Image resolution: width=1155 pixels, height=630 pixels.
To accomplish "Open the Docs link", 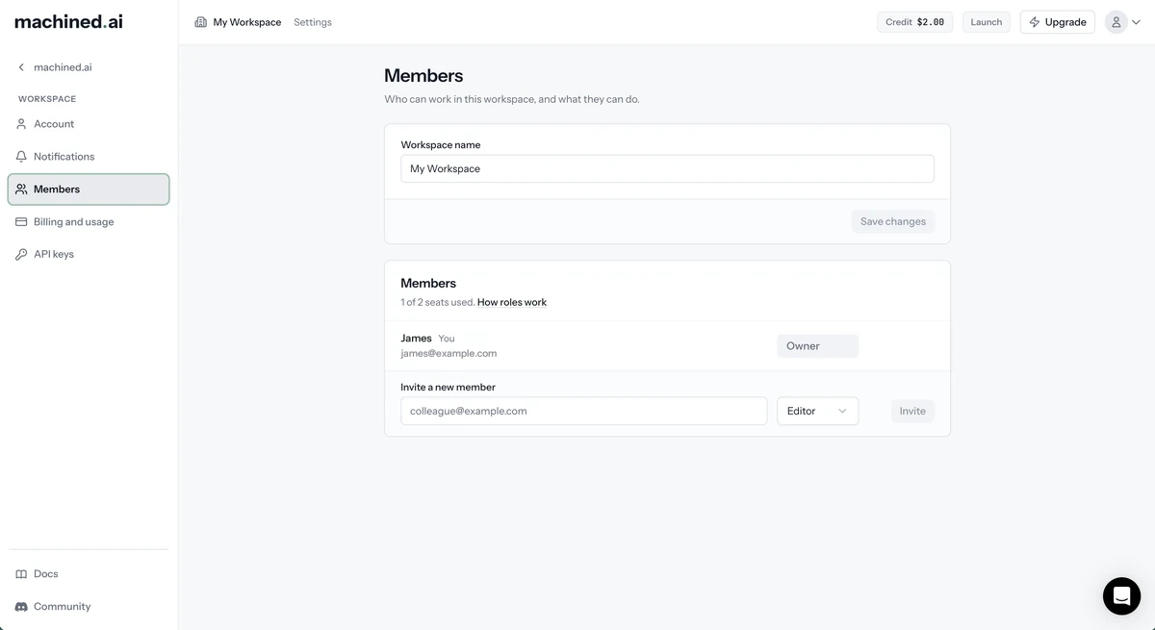I will (x=89, y=574).
